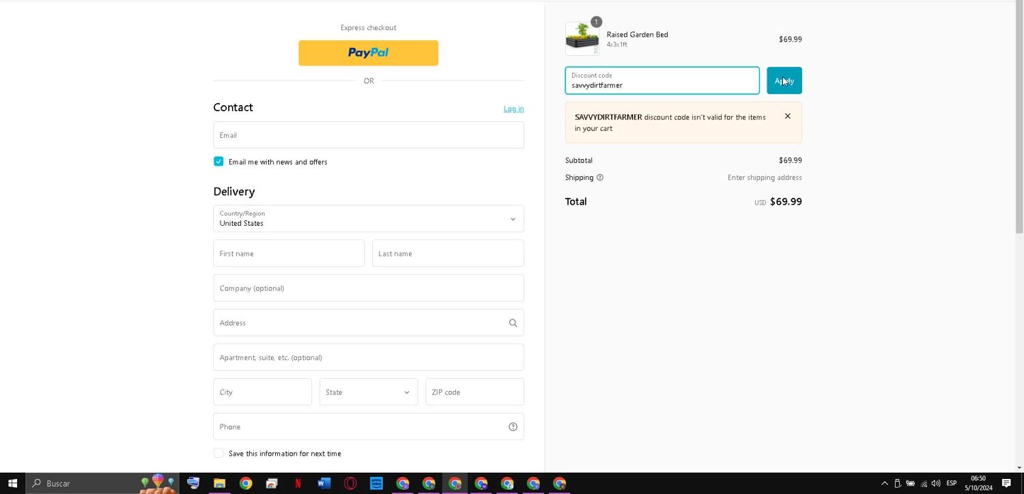Show hidden system tray icons
The image size is (1024, 494).
pyautogui.click(x=884, y=484)
